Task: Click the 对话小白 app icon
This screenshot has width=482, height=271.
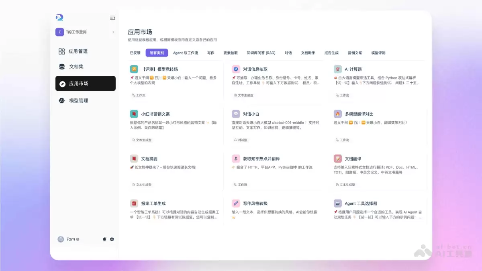Action: tap(236, 114)
